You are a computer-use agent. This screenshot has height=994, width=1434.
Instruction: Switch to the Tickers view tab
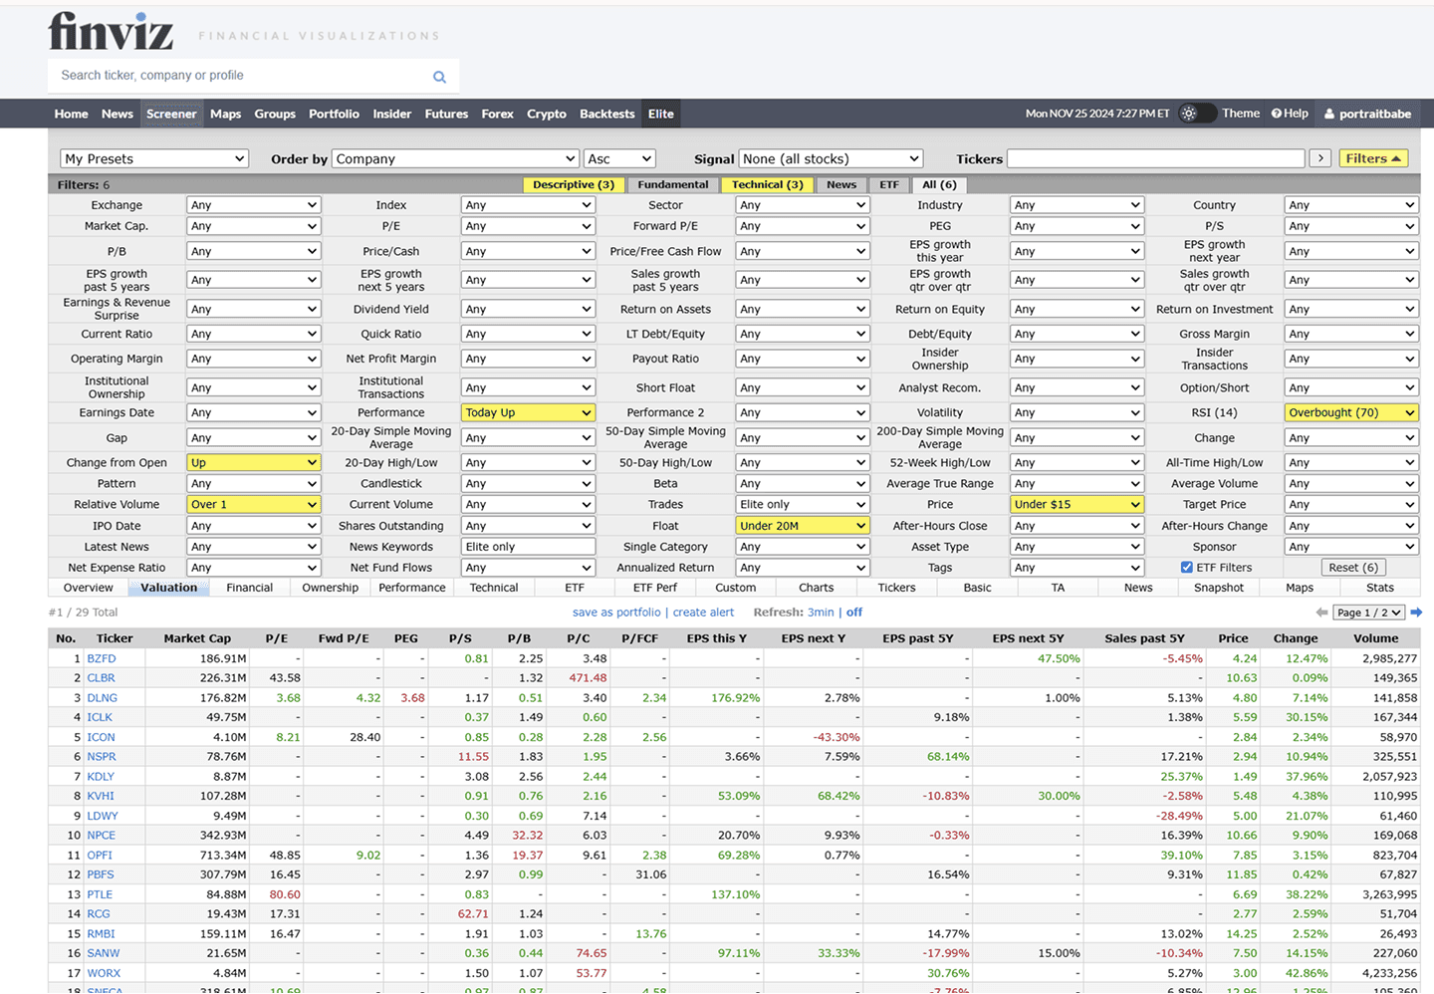pos(896,588)
